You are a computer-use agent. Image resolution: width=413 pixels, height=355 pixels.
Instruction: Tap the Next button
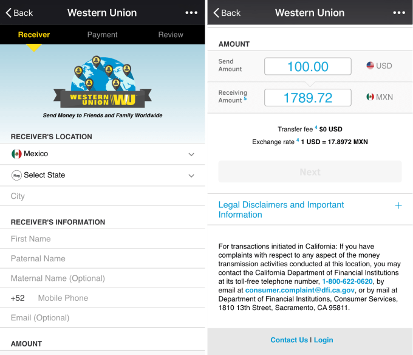pos(310,172)
